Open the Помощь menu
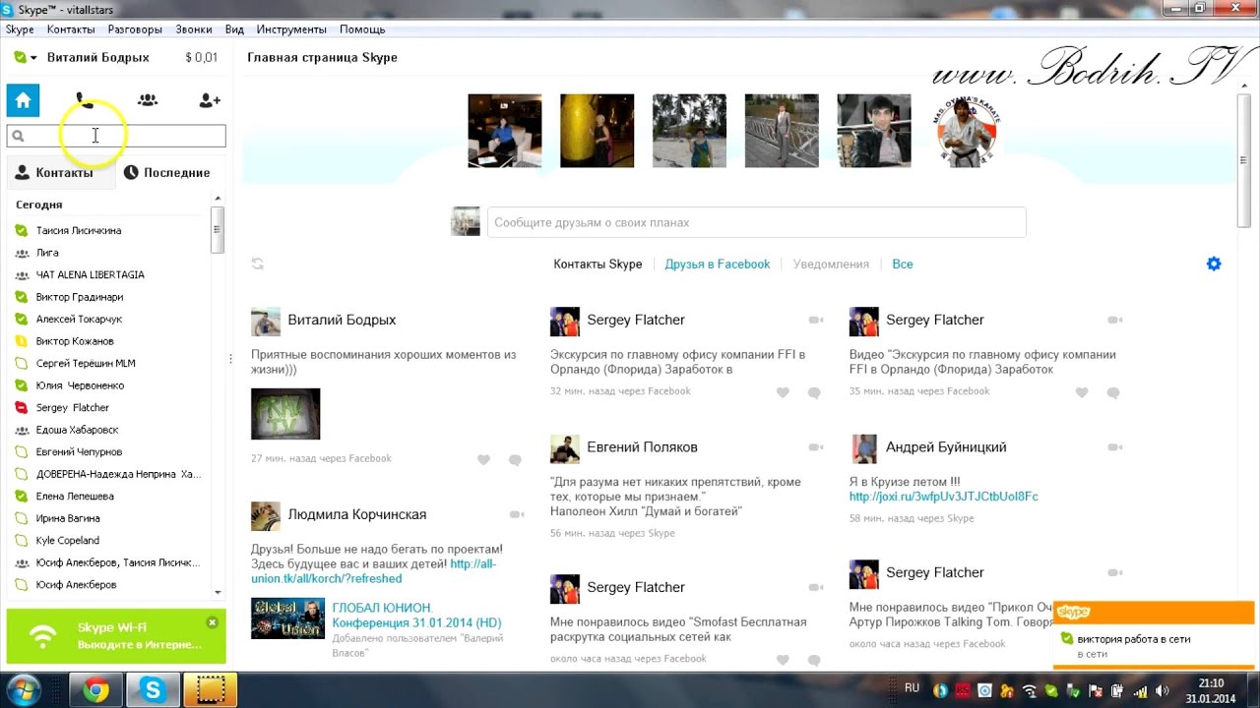 click(x=362, y=29)
